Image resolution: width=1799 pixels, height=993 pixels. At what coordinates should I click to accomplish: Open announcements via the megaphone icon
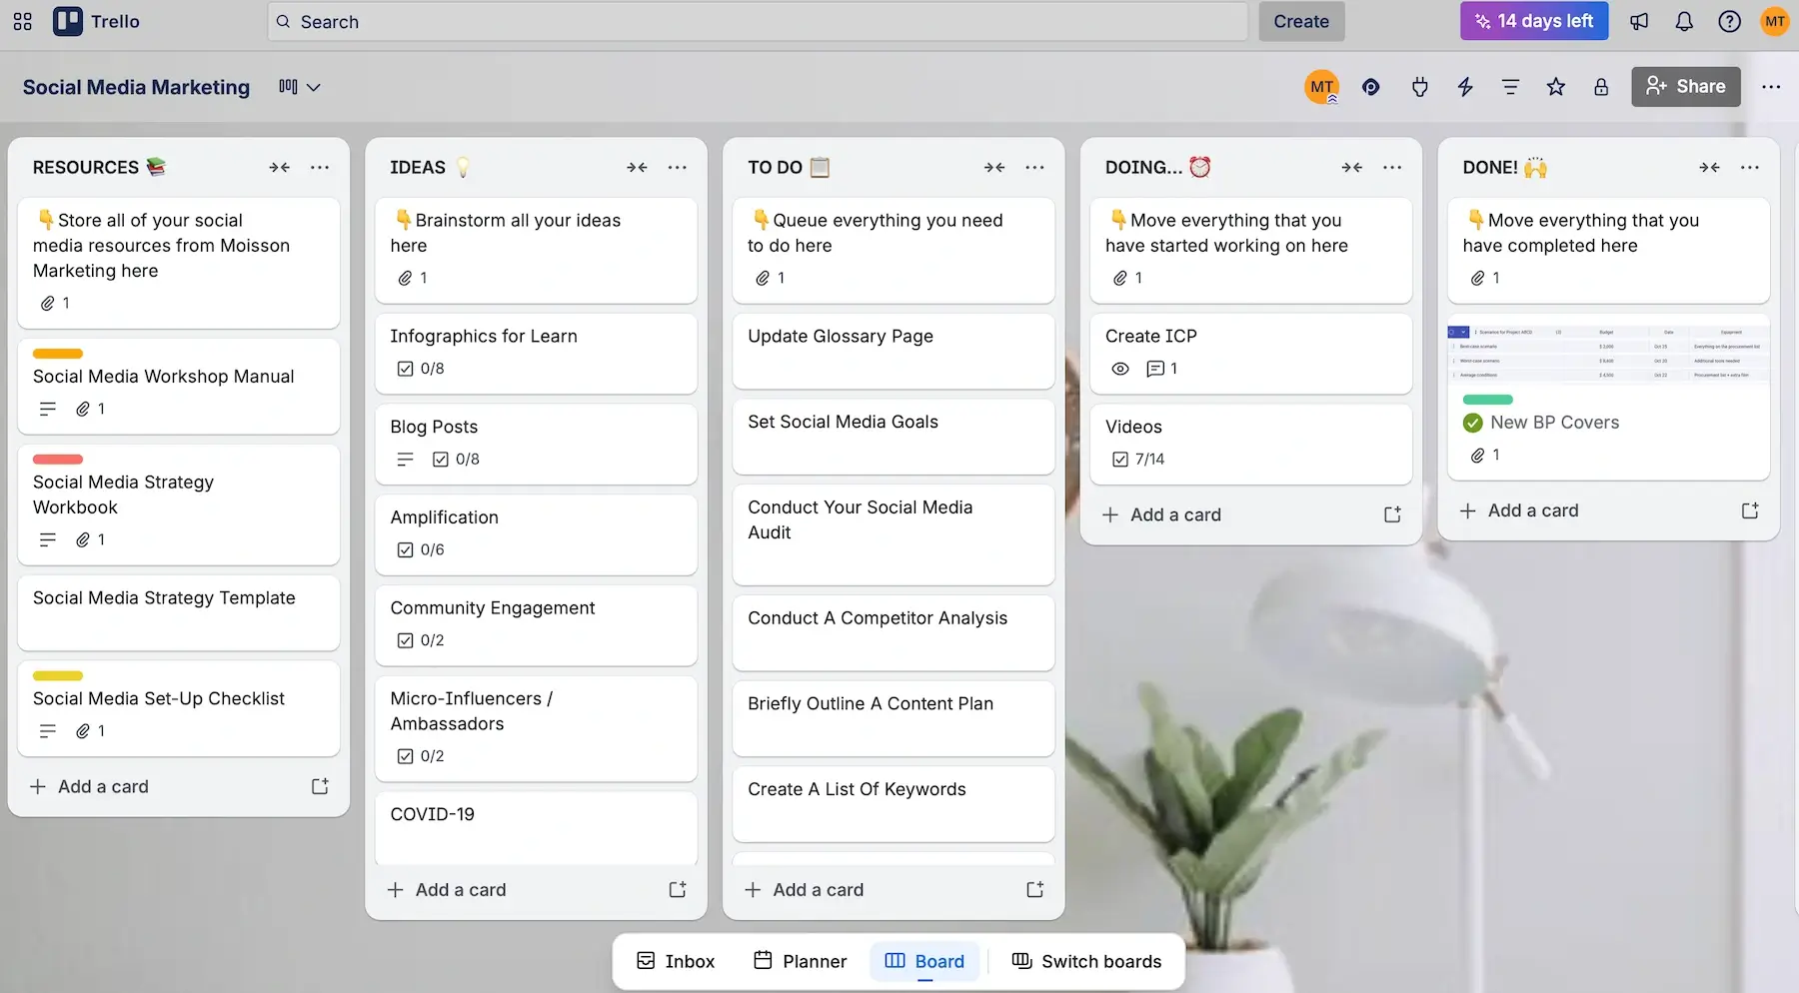1638,21
